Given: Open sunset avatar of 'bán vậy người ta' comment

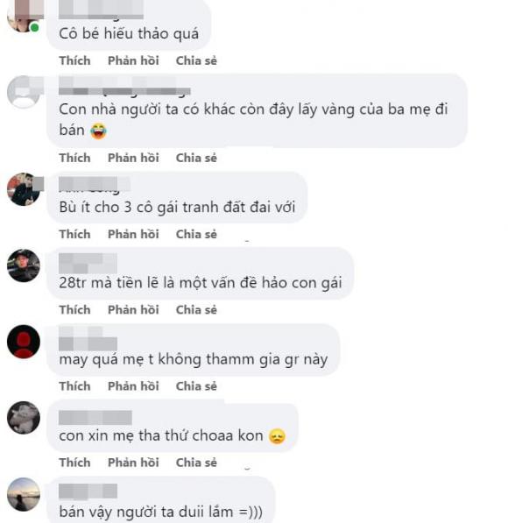Looking at the screenshot, I should pos(24,494).
